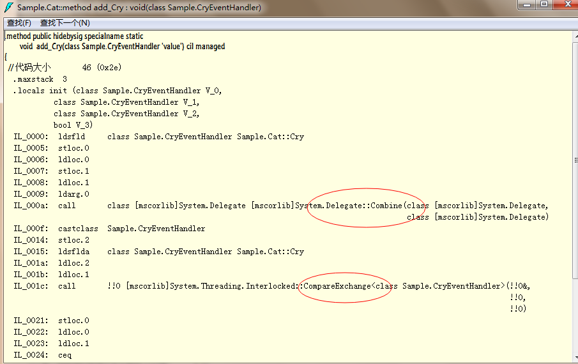578x364 pixels.
Task: Minimize the add_Cry method window
Action: click(x=527, y=4)
